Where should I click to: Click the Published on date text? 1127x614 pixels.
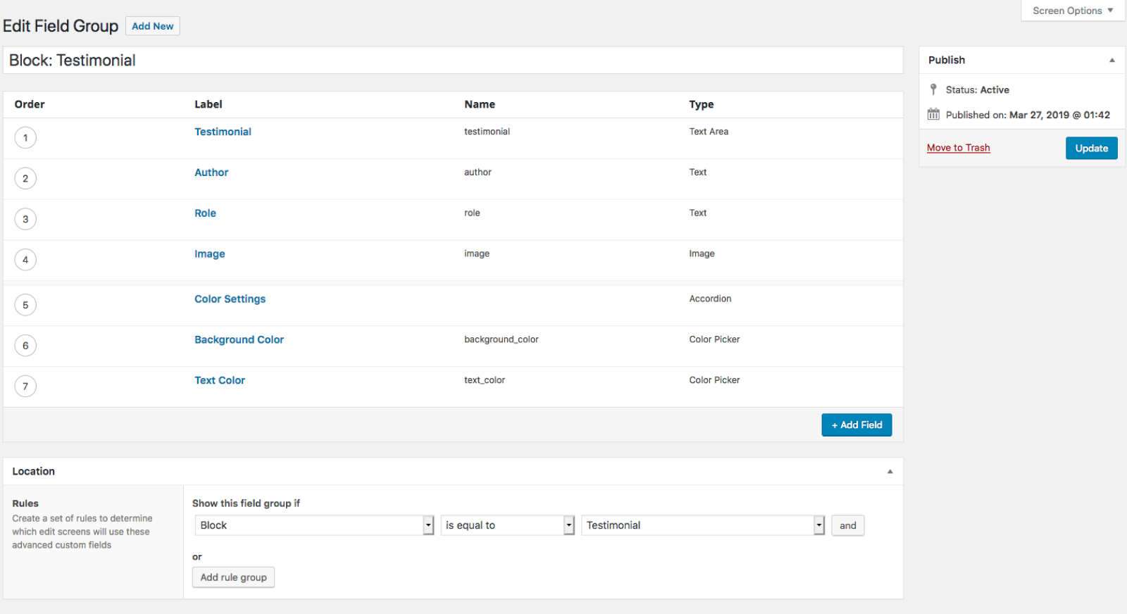point(1028,115)
